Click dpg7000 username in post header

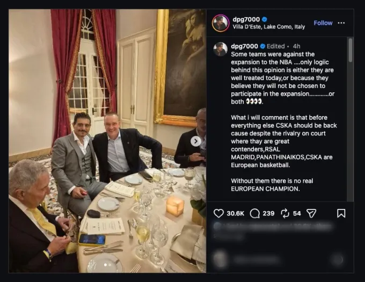(x=246, y=19)
